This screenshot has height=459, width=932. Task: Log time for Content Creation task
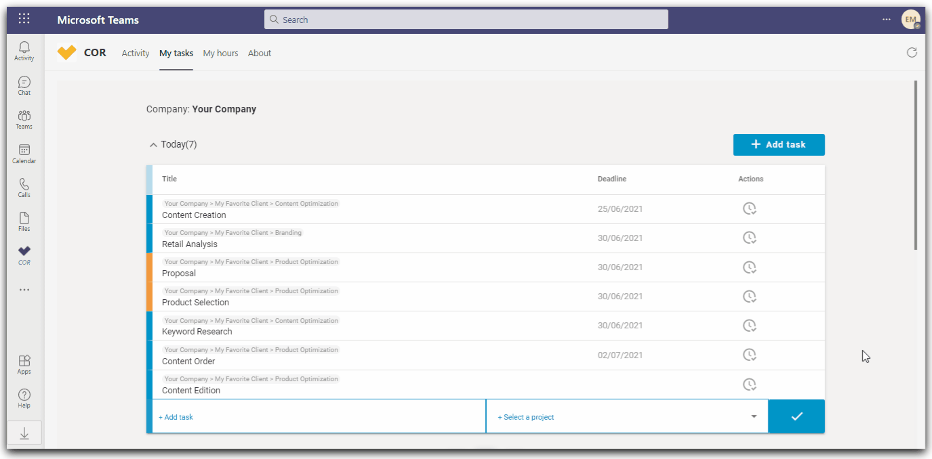749,209
